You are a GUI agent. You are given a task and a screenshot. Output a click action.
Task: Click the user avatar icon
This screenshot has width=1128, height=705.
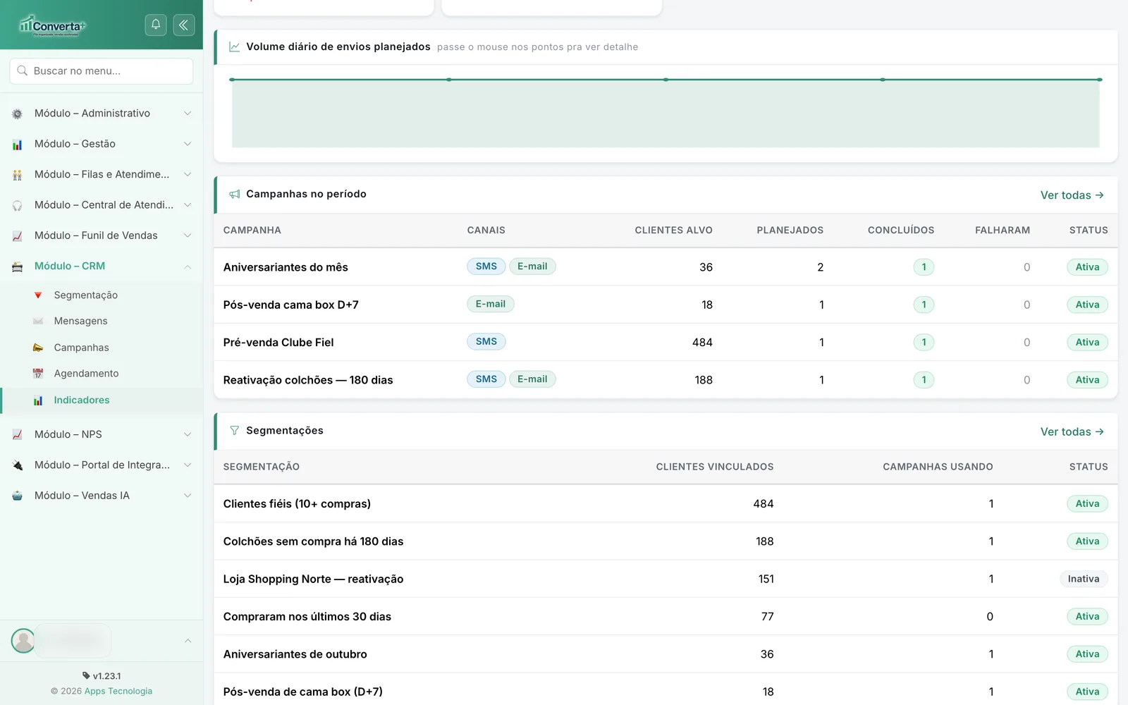click(x=23, y=641)
